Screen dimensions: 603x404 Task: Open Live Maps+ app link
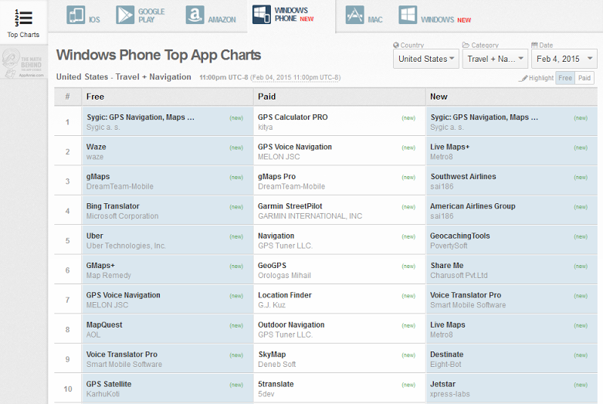coord(449,147)
